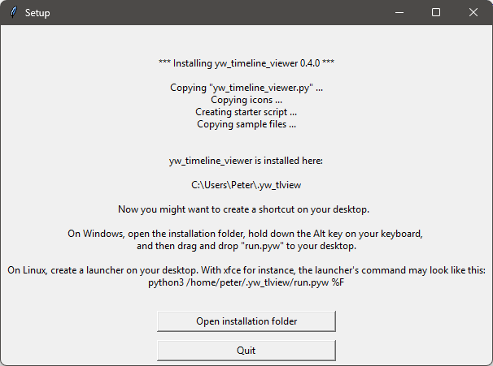Image resolution: width=493 pixels, height=366 pixels.
Task: Click the 'On Linux, create a launcher' line
Action: coord(246,270)
